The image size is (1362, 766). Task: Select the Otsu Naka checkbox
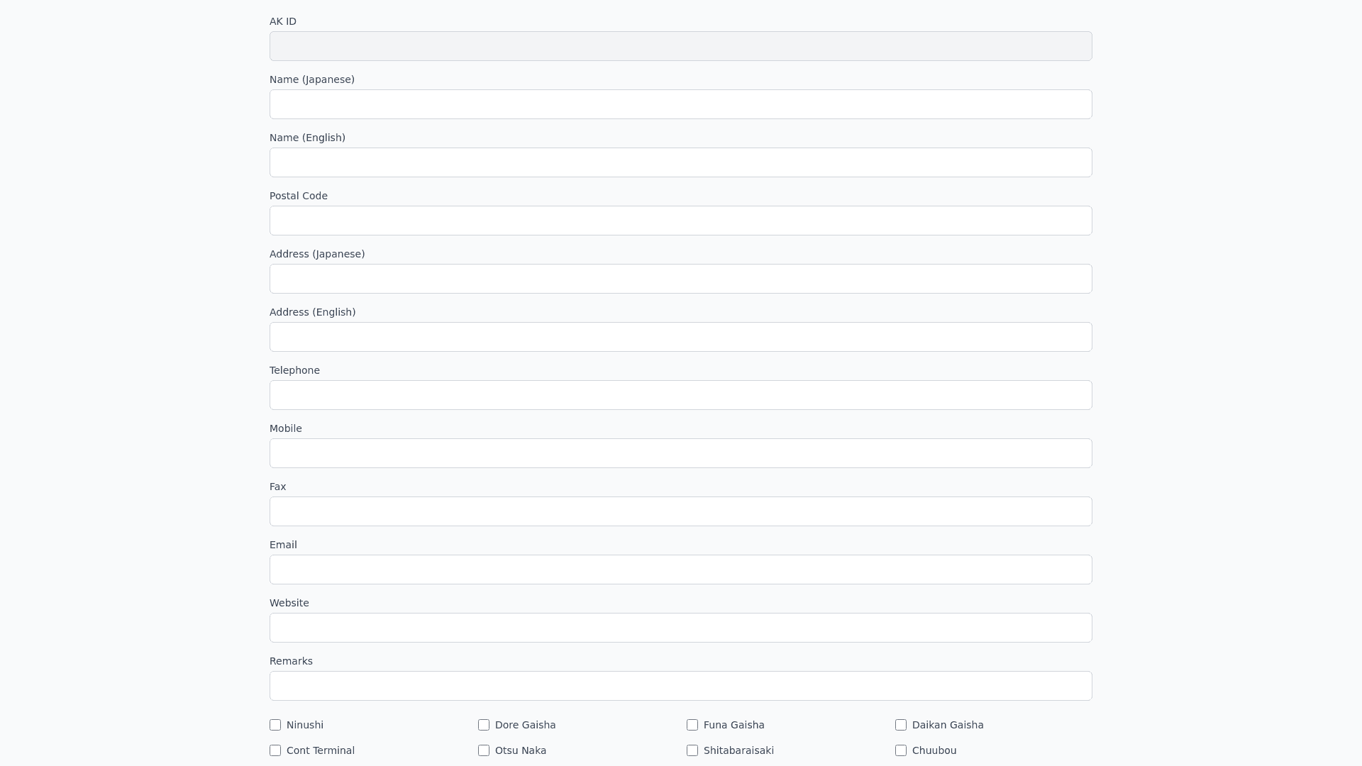tap(484, 750)
